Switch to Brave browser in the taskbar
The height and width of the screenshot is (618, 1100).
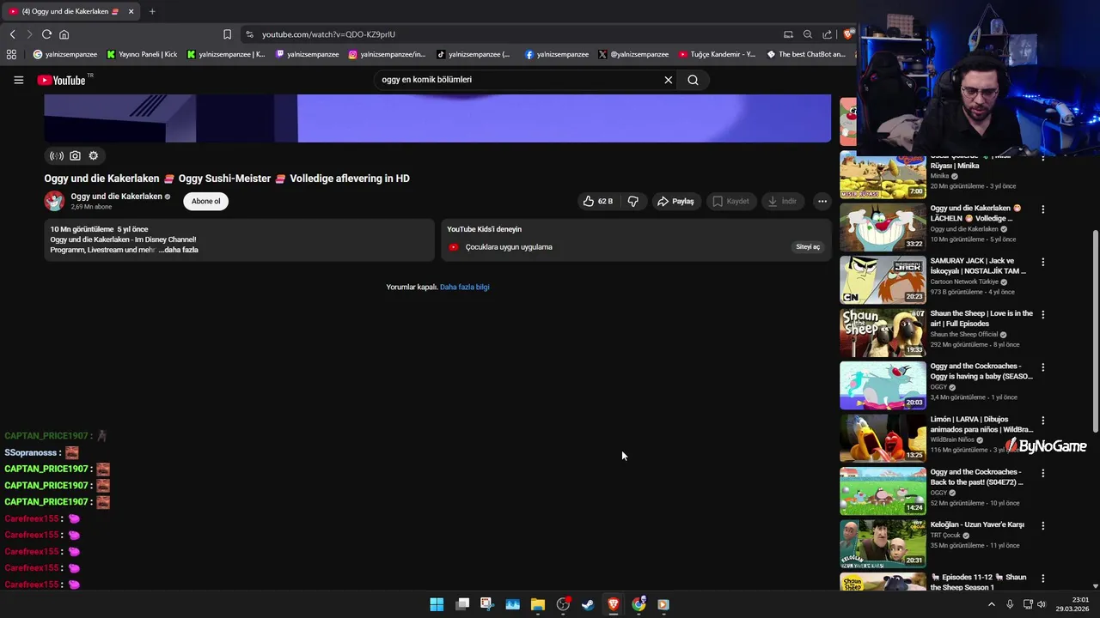[x=614, y=604]
